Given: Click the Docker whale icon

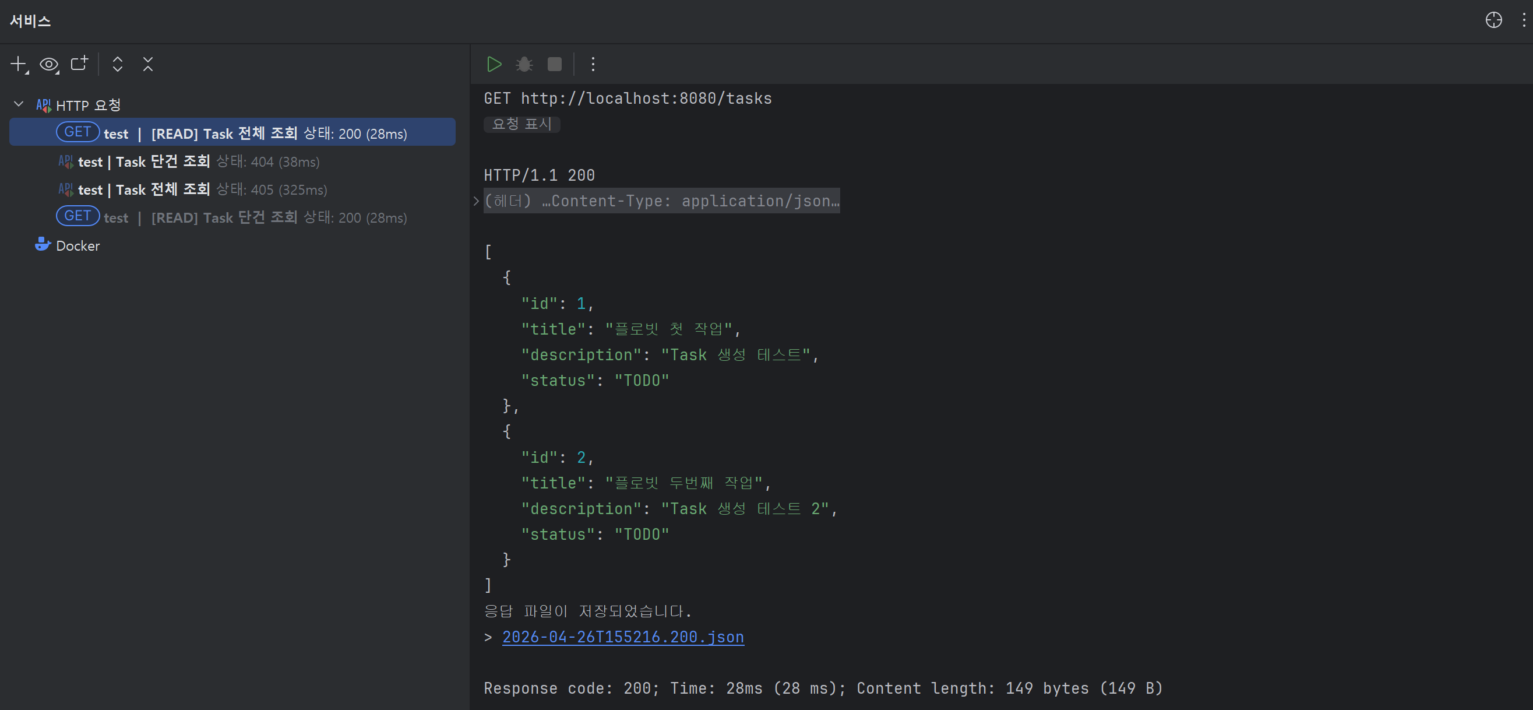Looking at the screenshot, I should [43, 245].
